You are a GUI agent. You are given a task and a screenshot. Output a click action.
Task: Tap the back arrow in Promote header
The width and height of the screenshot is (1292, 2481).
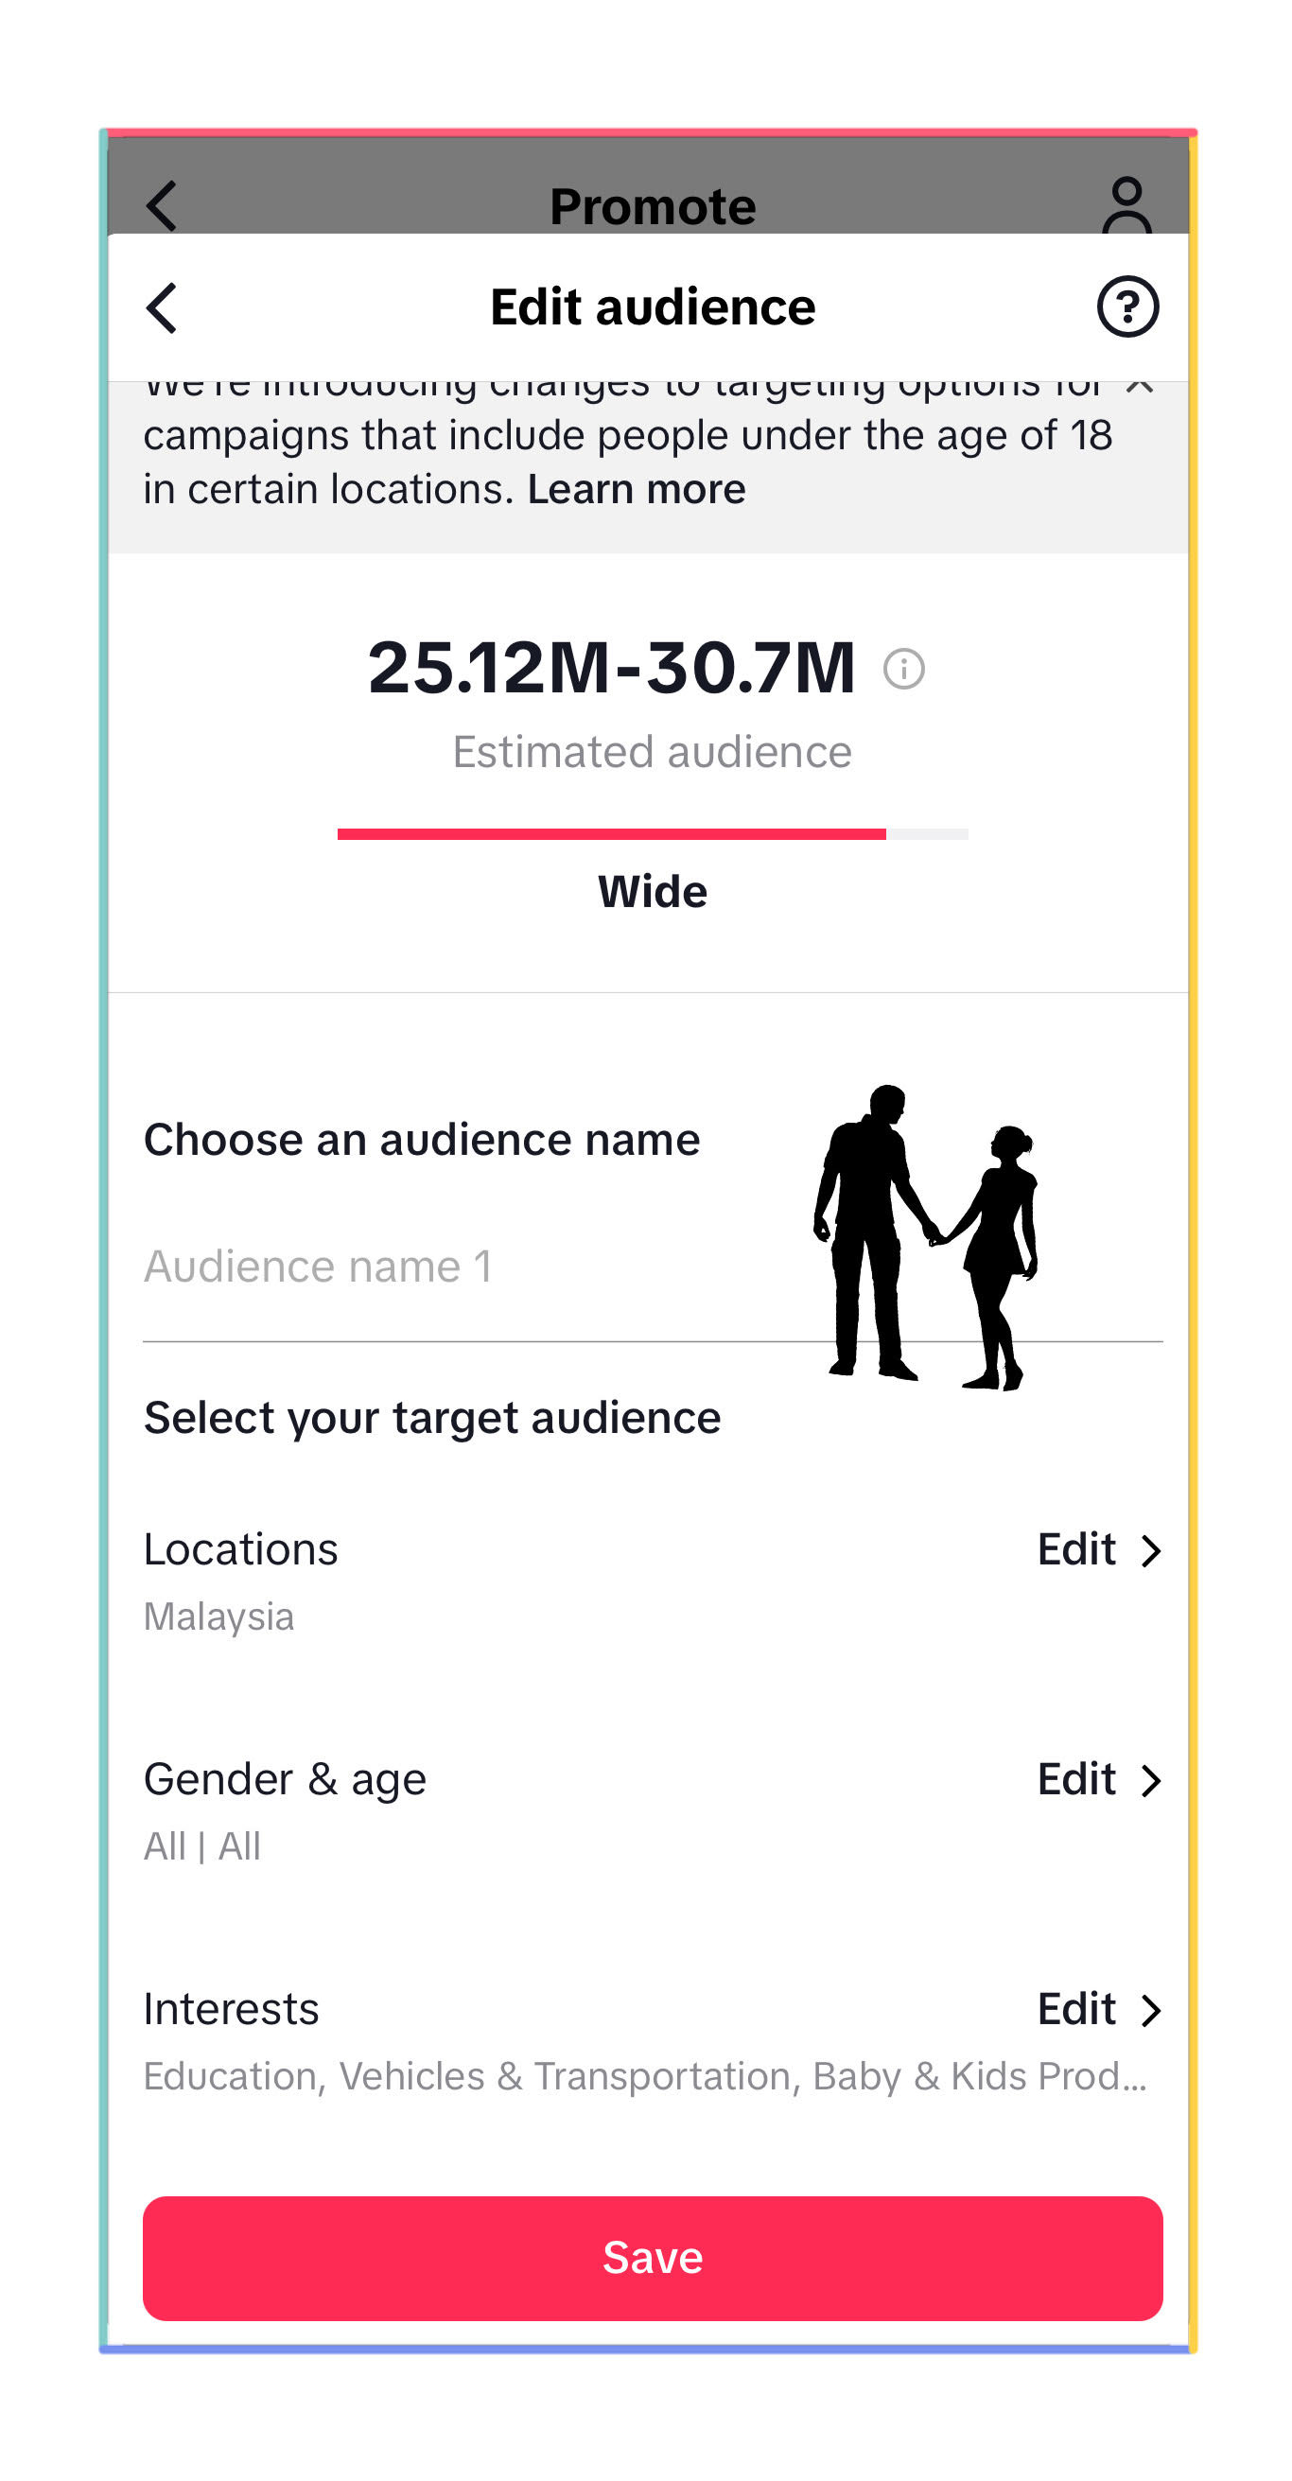[x=162, y=205]
